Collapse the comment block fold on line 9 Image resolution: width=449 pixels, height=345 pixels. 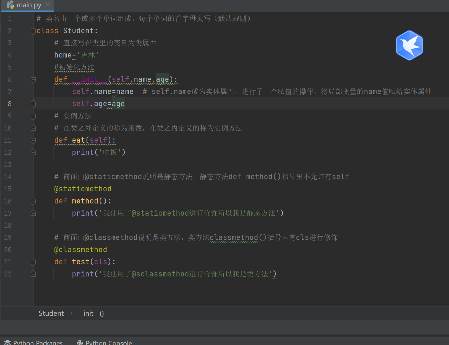click(33, 116)
